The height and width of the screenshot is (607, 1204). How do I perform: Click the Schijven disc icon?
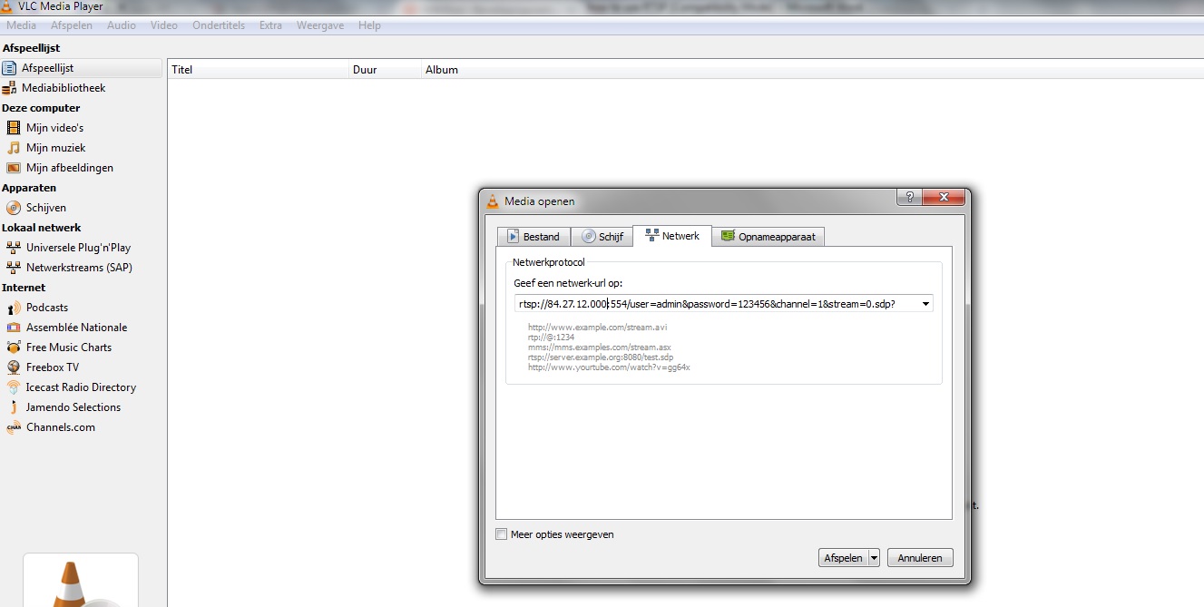point(14,208)
